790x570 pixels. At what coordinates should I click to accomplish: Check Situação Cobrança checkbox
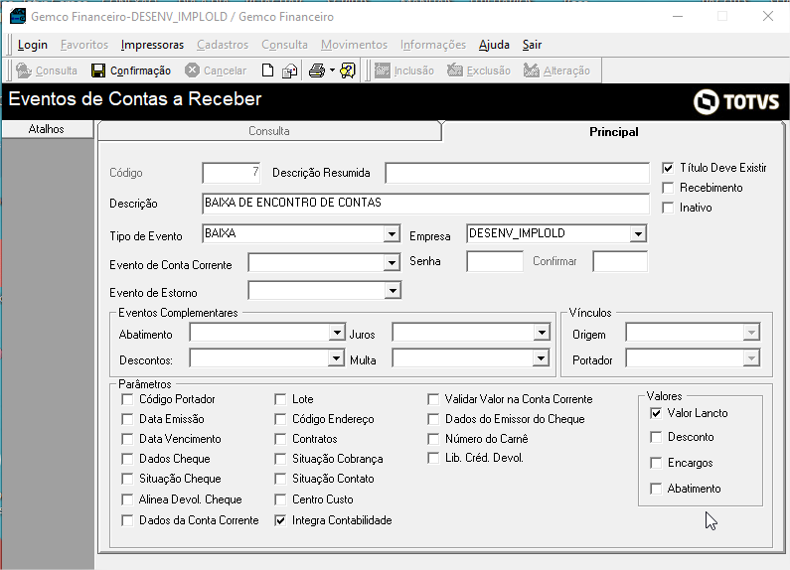point(280,459)
